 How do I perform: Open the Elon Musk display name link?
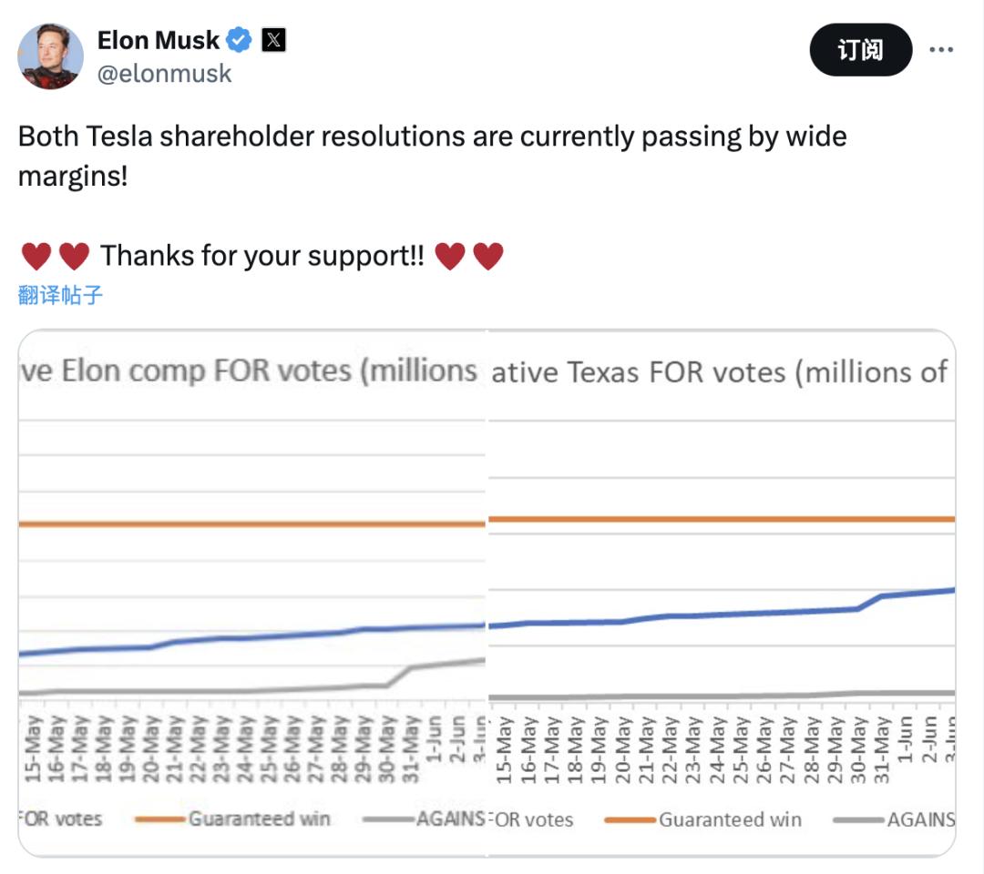coord(159,40)
